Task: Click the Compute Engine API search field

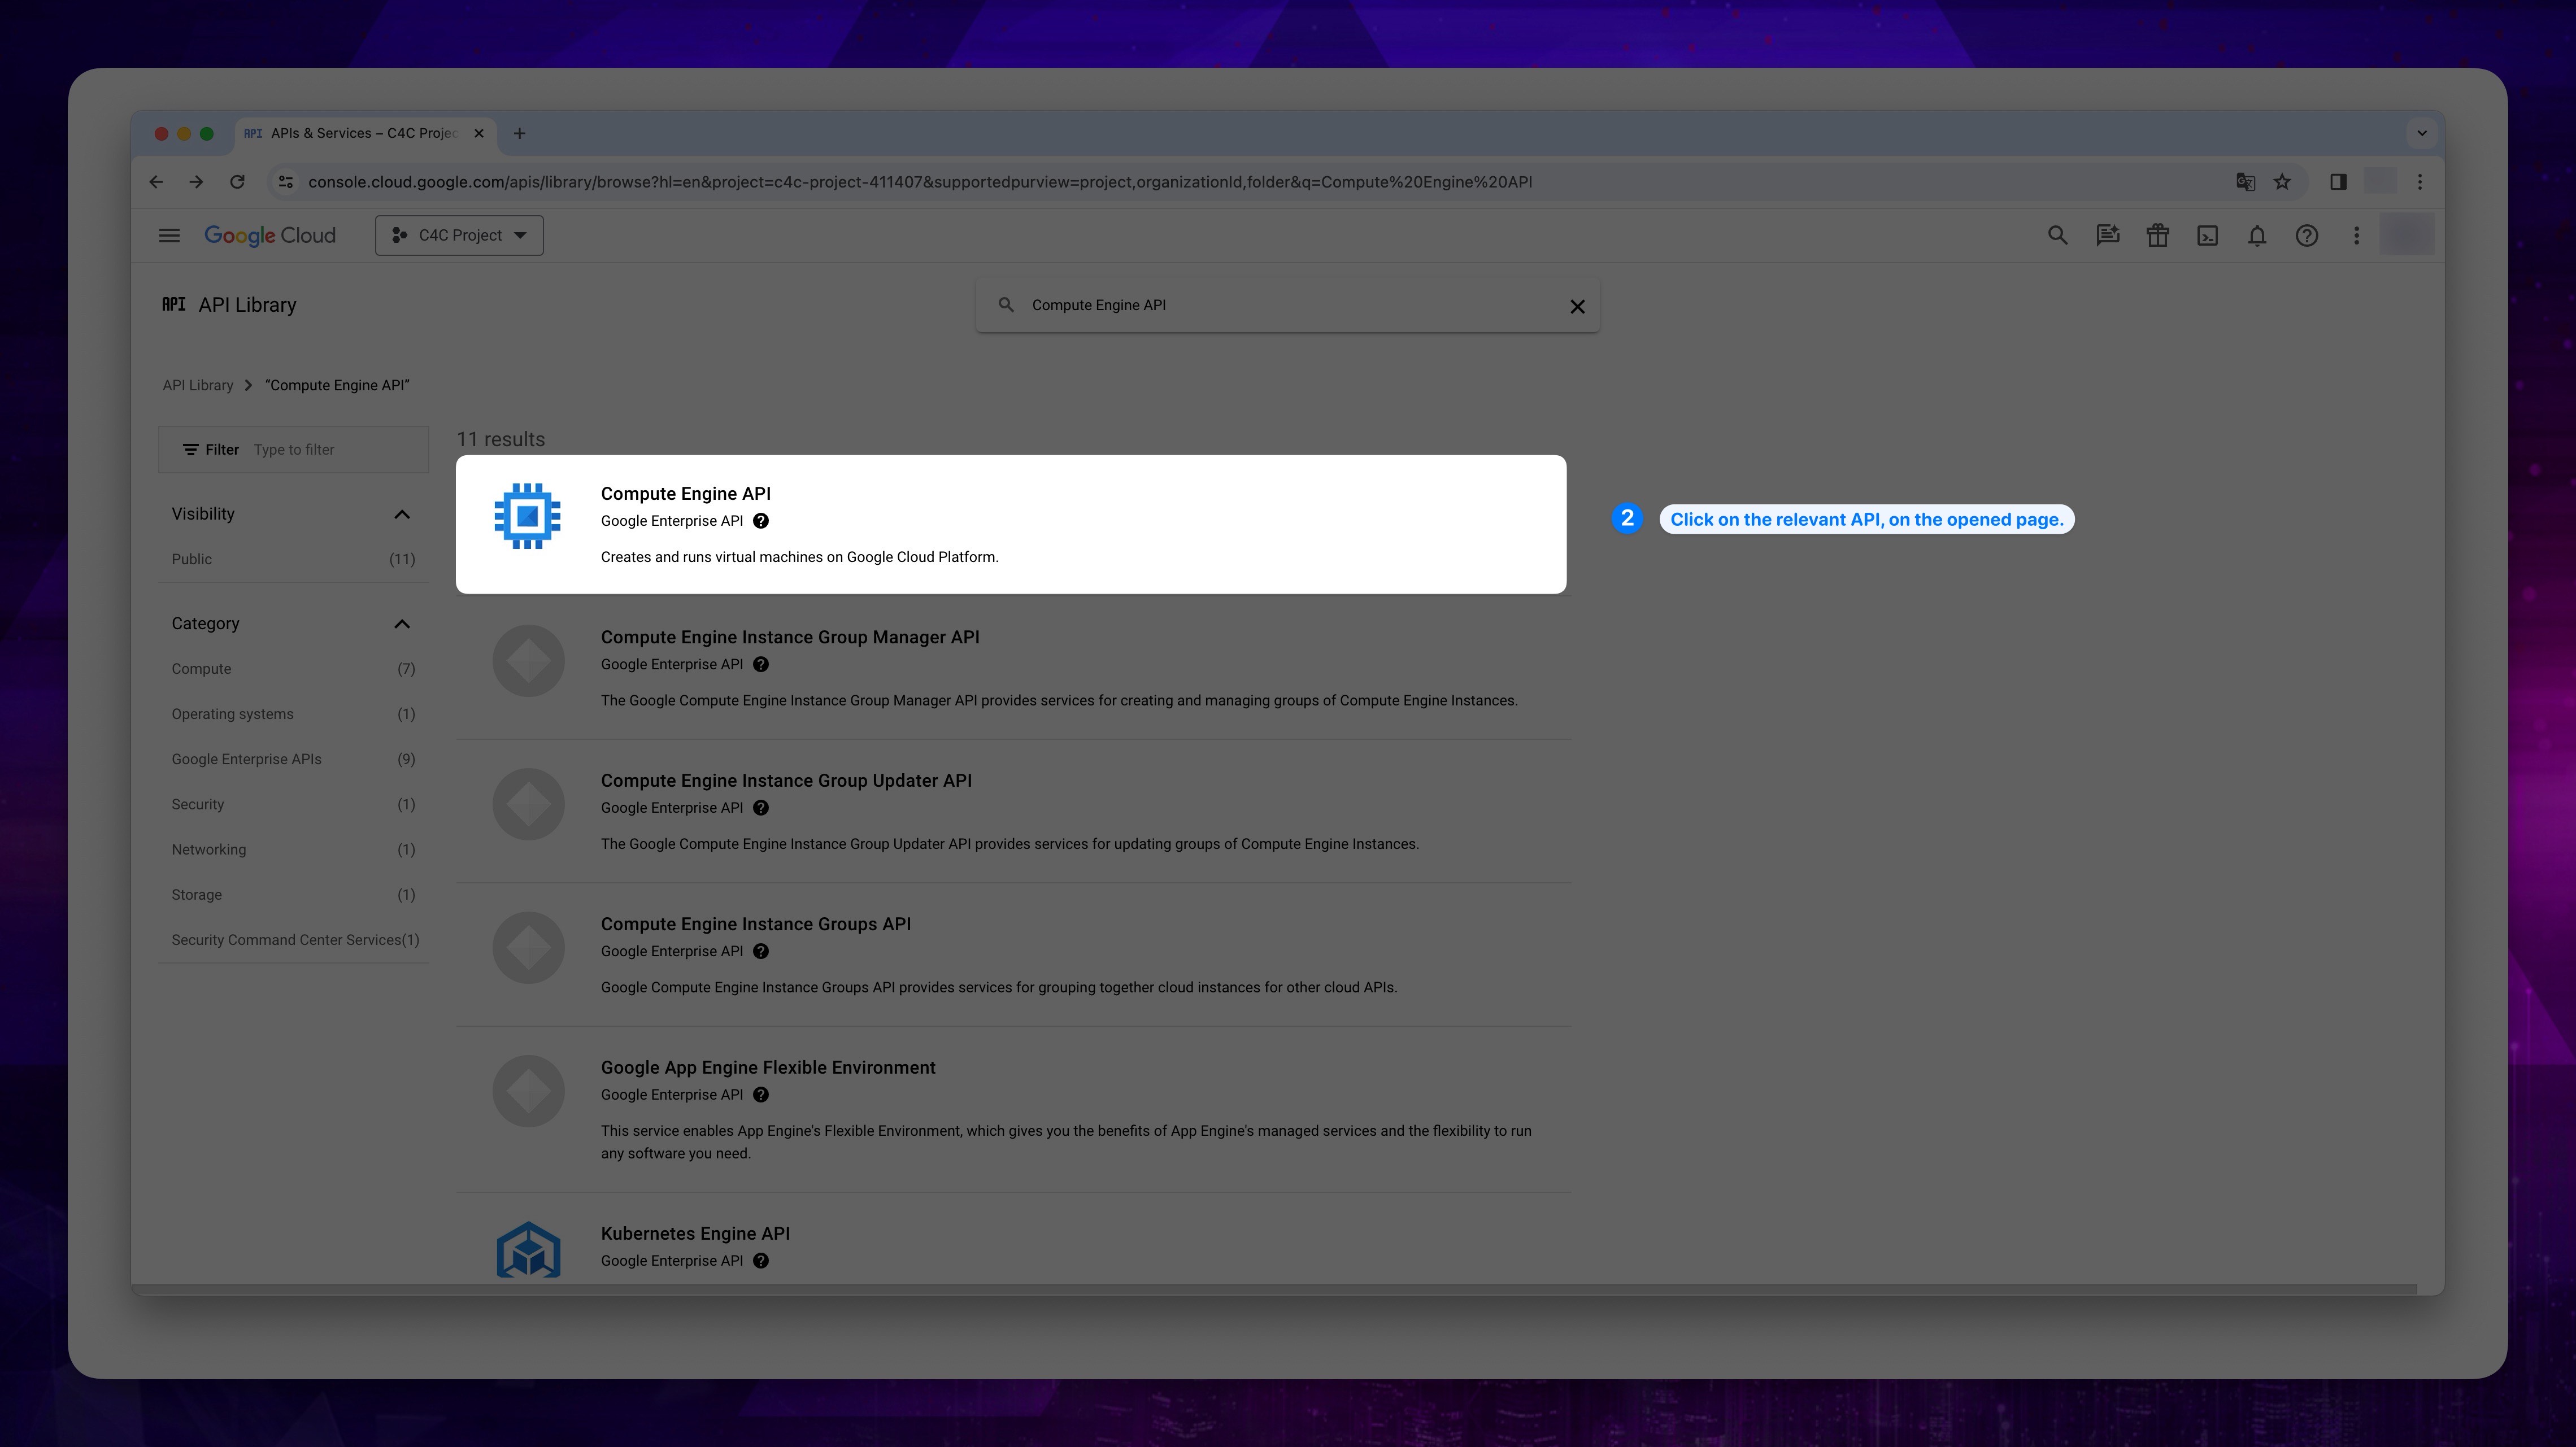Action: tap(1287, 305)
